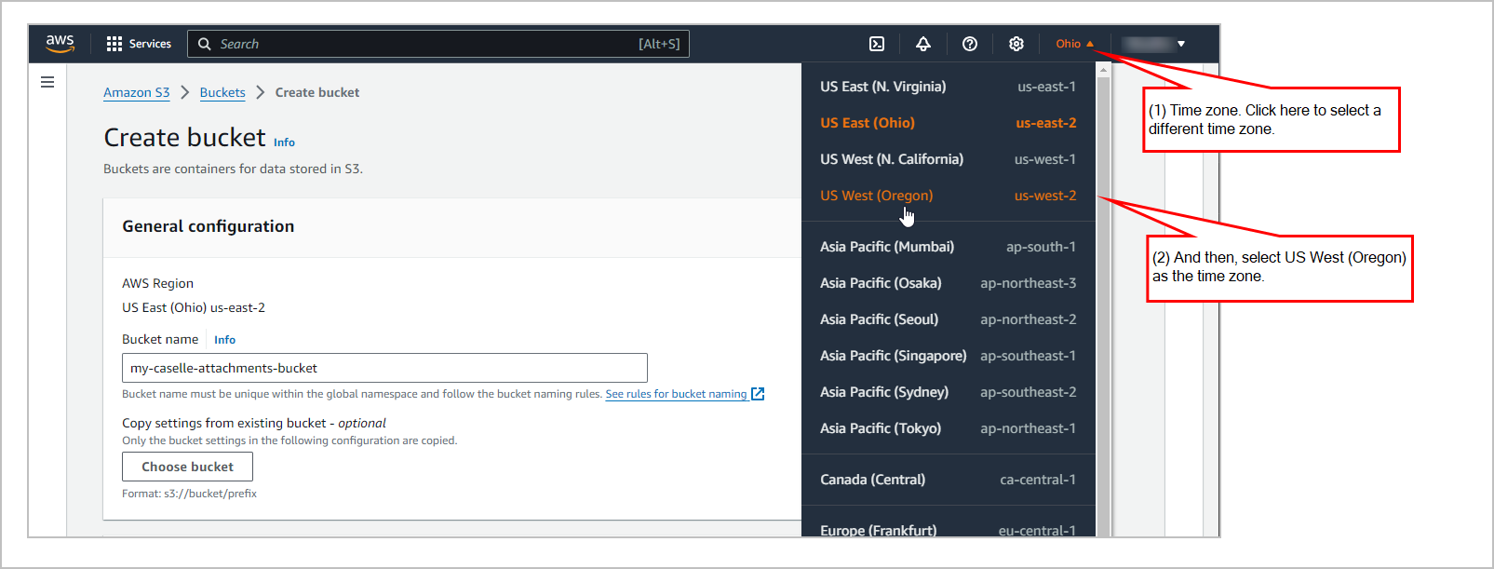Open Info link beside Create bucket heading
The height and width of the screenshot is (569, 1494).
click(x=284, y=142)
